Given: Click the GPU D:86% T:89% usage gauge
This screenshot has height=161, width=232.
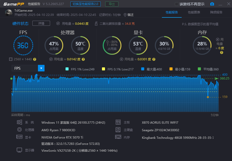Looking at the screenshot, I should 112,45.
